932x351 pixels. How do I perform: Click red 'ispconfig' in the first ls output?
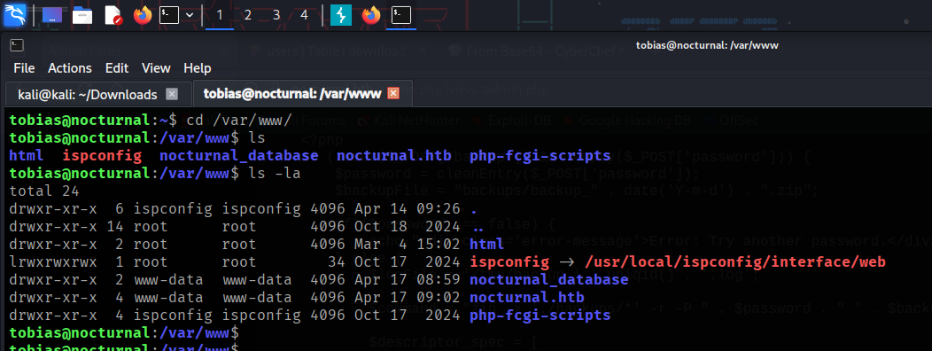[102, 156]
